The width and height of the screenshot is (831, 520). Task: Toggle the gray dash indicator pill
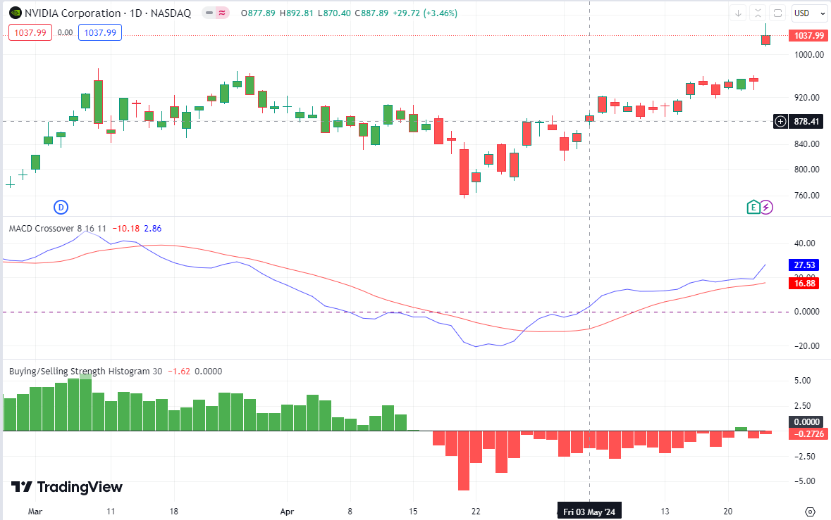point(209,13)
